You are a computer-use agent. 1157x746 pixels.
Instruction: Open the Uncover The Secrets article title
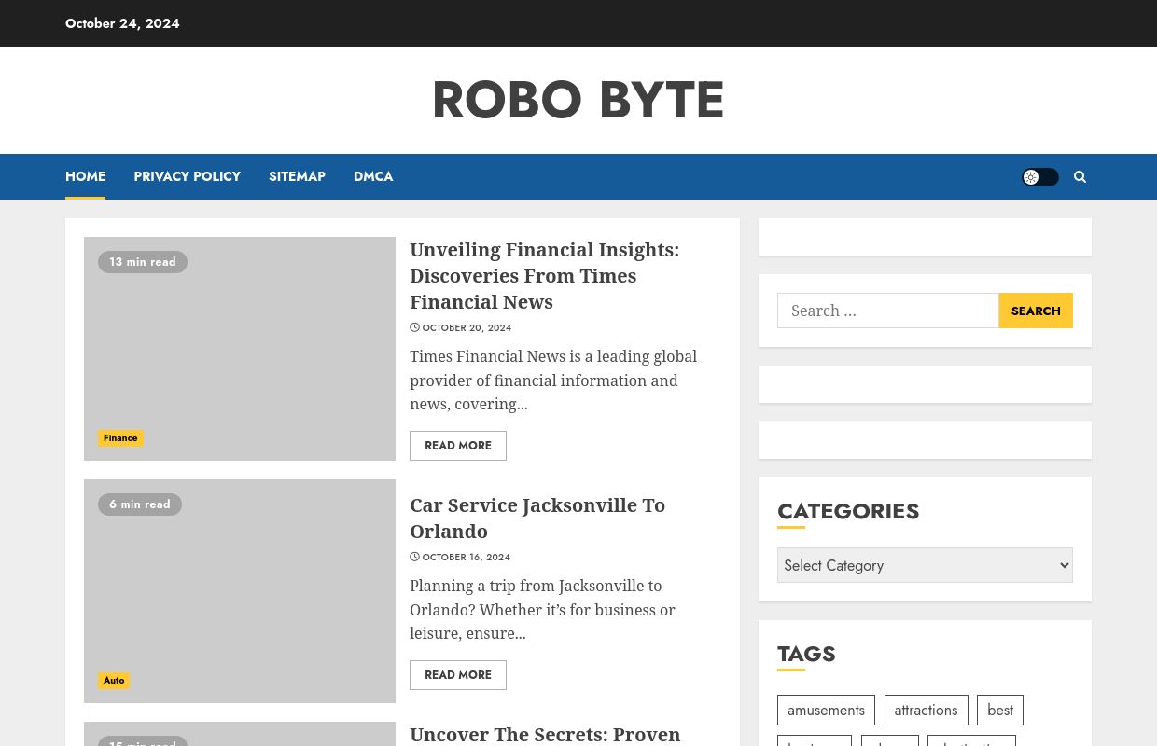coord(545,735)
